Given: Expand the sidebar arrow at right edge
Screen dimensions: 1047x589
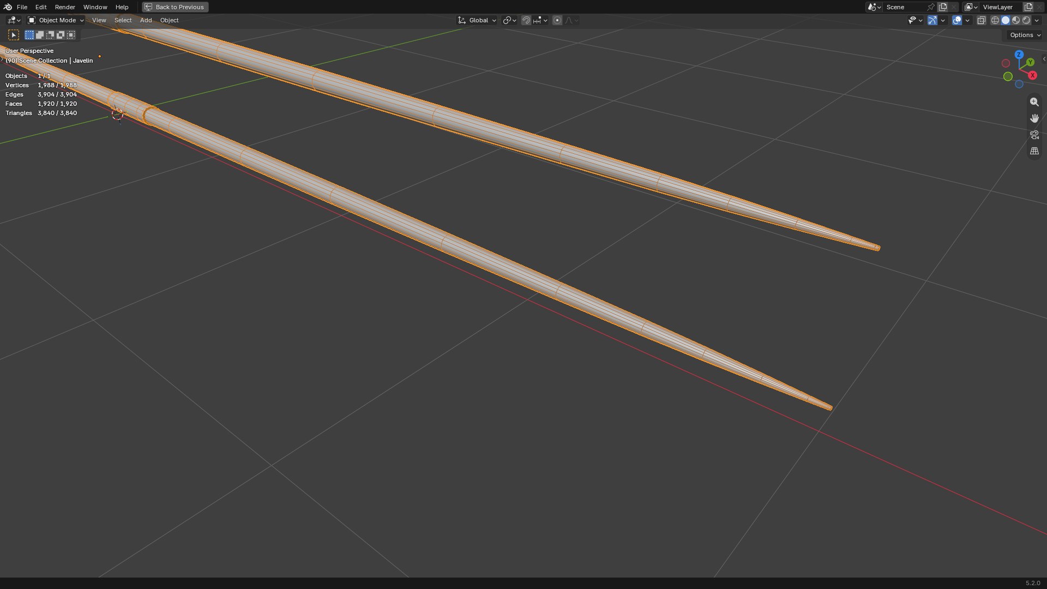Looking at the screenshot, I should (x=1044, y=59).
